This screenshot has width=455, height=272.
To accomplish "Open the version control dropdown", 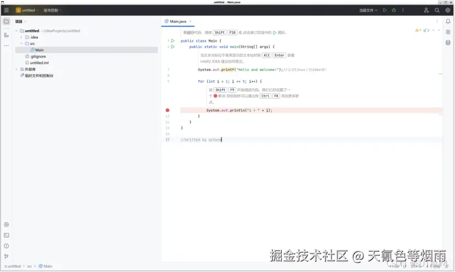I will 53,10.
